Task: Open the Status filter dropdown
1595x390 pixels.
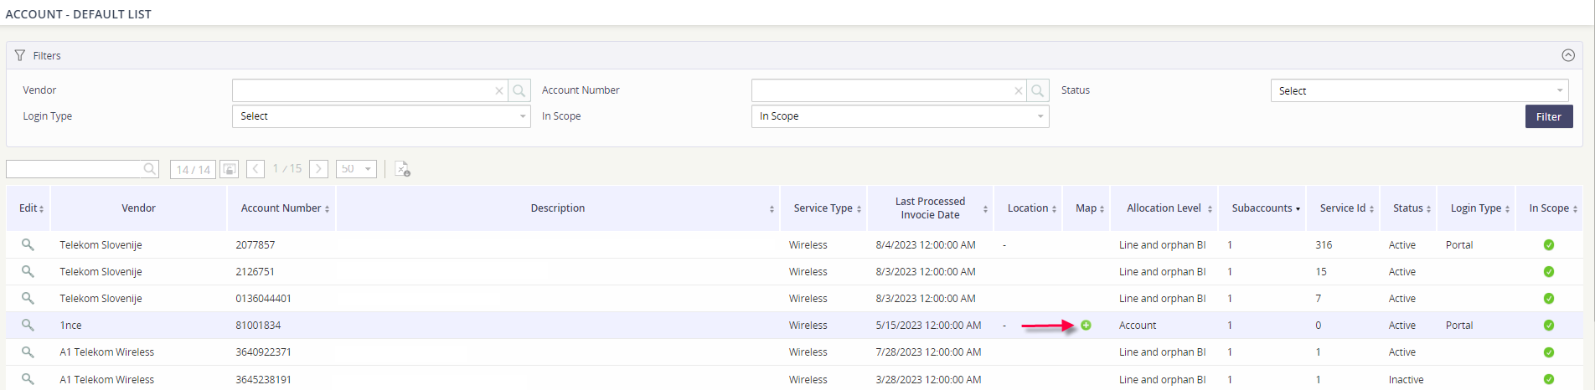Action: [x=1419, y=90]
